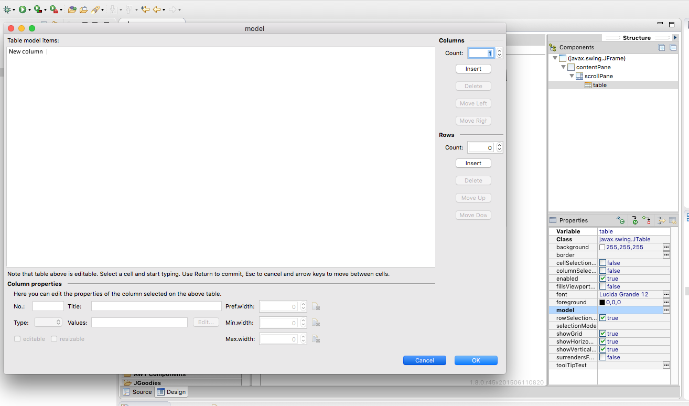Click the Show advanced properties icon
Screen dimensions: 689x406
pyautogui.click(x=661, y=220)
